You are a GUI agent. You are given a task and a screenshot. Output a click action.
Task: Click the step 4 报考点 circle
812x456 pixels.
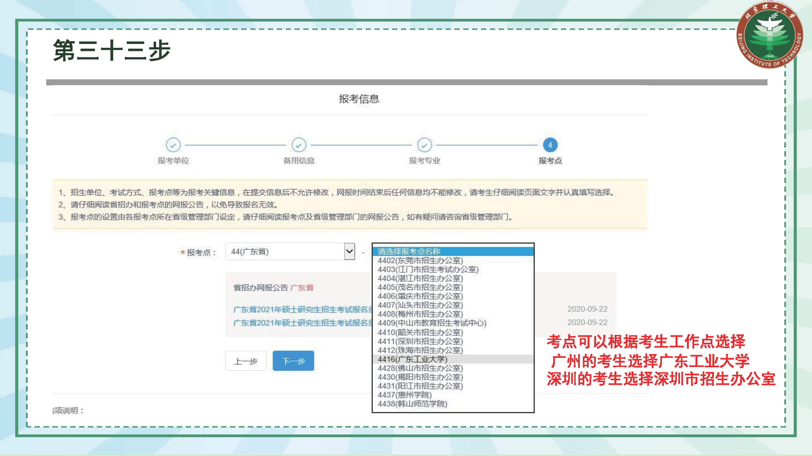tap(550, 145)
